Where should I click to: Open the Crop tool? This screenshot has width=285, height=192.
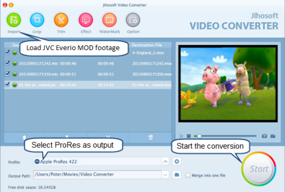tap(37, 20)
